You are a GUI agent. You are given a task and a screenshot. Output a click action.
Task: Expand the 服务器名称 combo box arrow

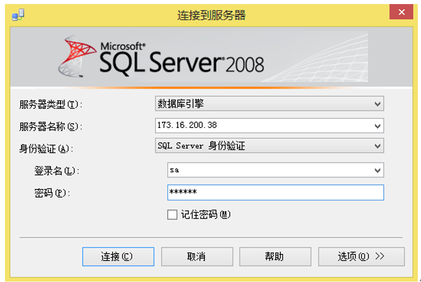(x=377, y=126)
